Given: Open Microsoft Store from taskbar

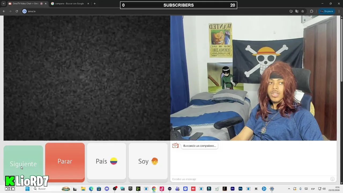Looking at the screenshot, I should point(99,189).
